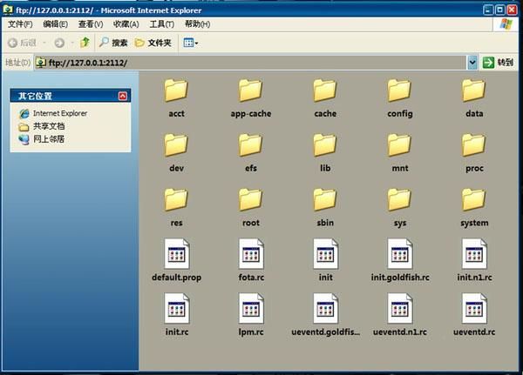Collapse the 其它位置 panel
Image resolution: width=523 pixels, height=375 pixels.
tap(122, 96)
